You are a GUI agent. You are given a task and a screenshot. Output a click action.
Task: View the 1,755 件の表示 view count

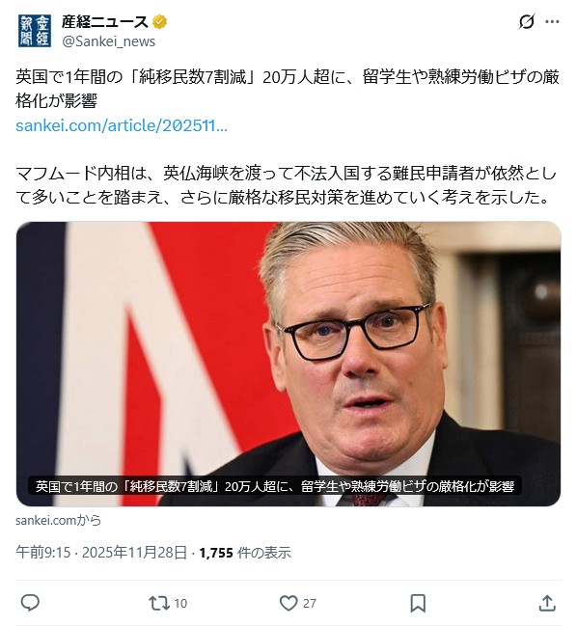point(245,553)
